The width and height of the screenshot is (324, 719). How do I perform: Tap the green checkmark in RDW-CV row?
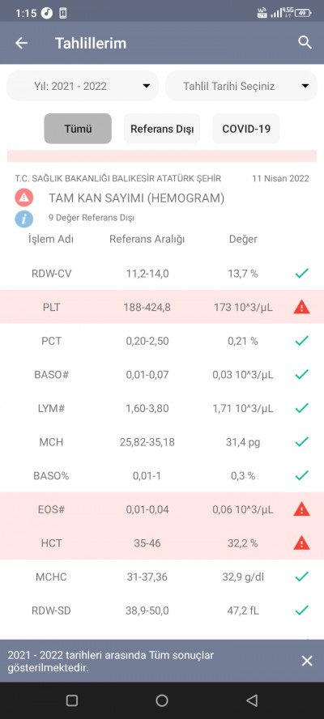coord(301,274)
